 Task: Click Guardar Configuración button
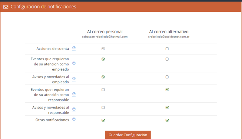click(128, 135)
